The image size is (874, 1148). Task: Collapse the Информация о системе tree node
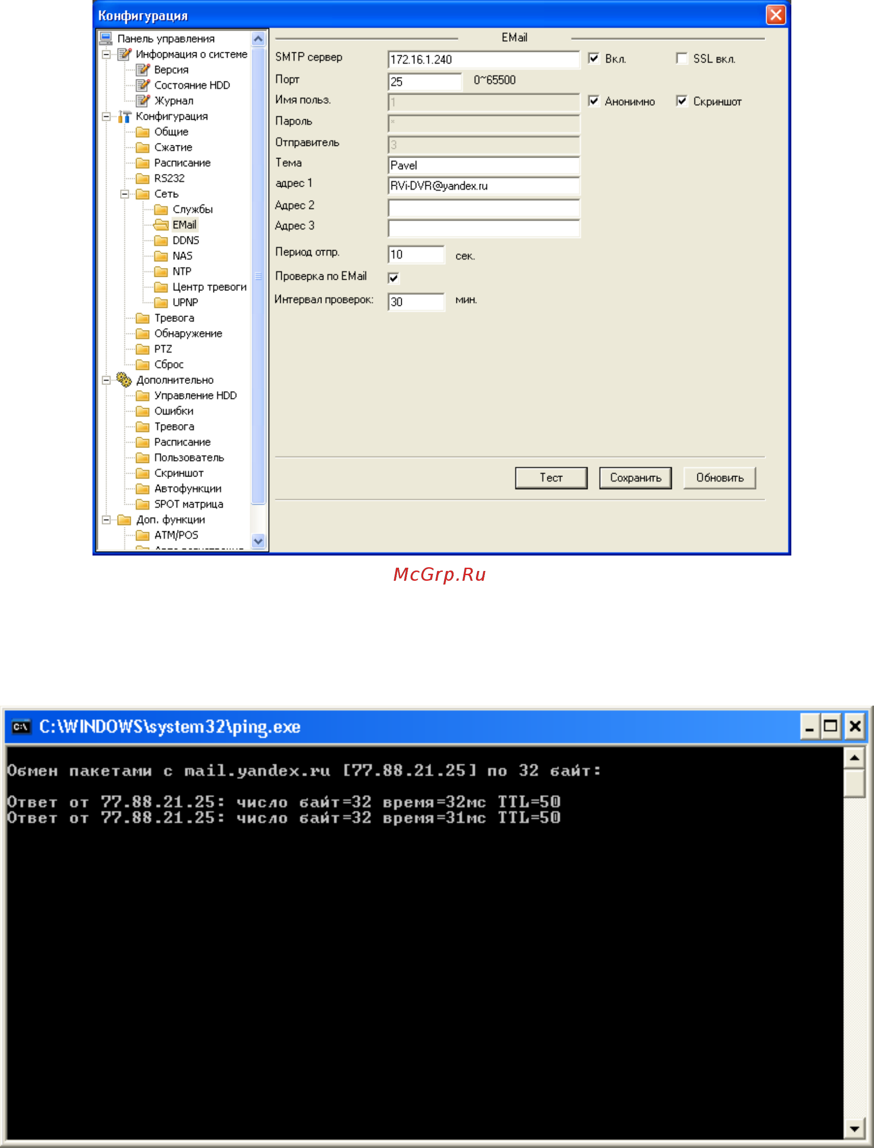[106, 54]
